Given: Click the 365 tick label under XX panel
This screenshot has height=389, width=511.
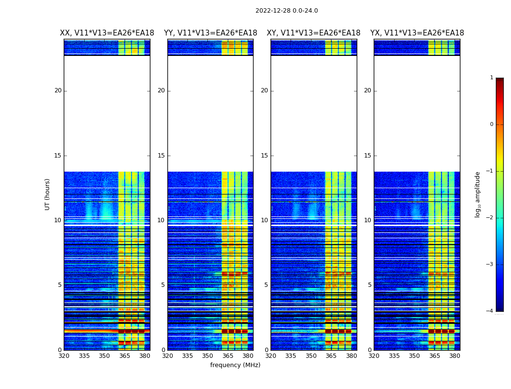Looking at the screenshot, I should point(125,356).
